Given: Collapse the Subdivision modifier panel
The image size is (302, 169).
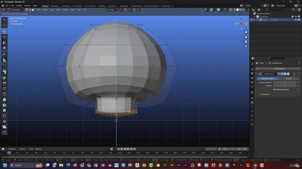Looking at the screenshot, I should 258,74.
